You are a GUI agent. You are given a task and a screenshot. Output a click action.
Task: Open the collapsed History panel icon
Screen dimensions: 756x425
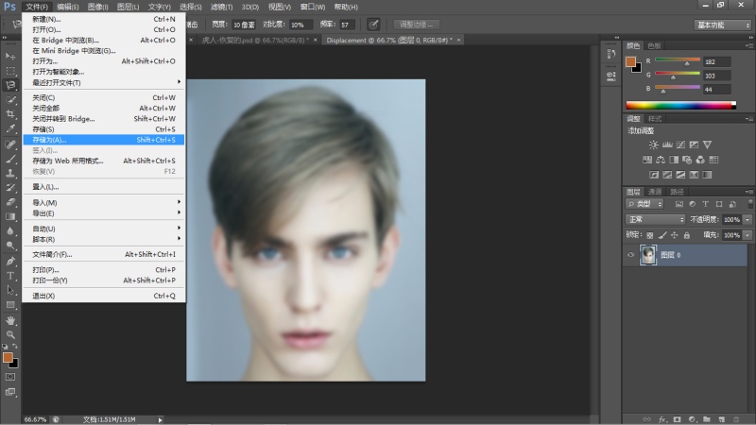(x=610, y=54)
